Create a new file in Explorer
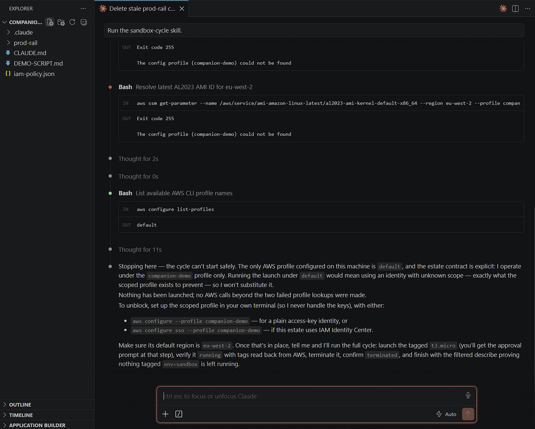The image size is (535, 429). 50,22
